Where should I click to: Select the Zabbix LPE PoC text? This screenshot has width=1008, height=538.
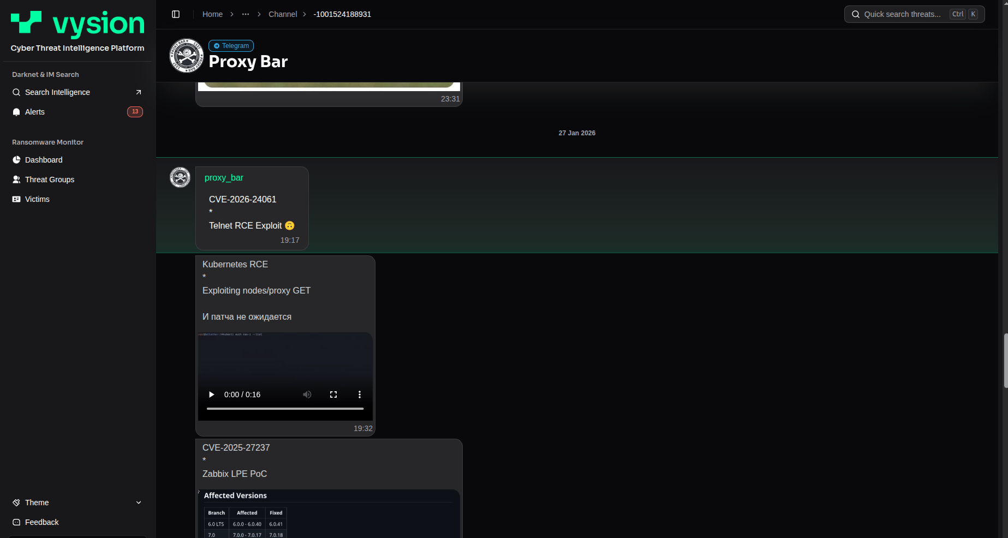pos(235,474)
